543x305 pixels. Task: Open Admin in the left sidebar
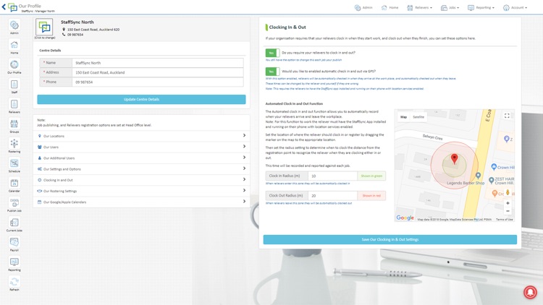14,25
